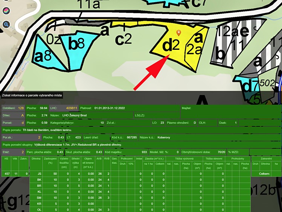Click the Úsek value 1

pyautogui.click(x=236, y=123)
